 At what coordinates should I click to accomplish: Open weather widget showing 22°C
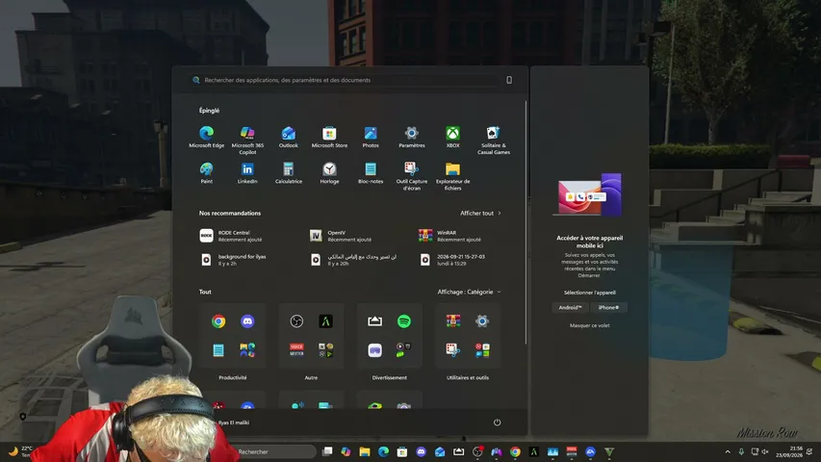21,451
